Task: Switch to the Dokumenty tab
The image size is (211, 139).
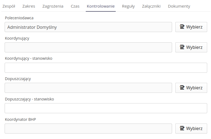Action: 179,6
